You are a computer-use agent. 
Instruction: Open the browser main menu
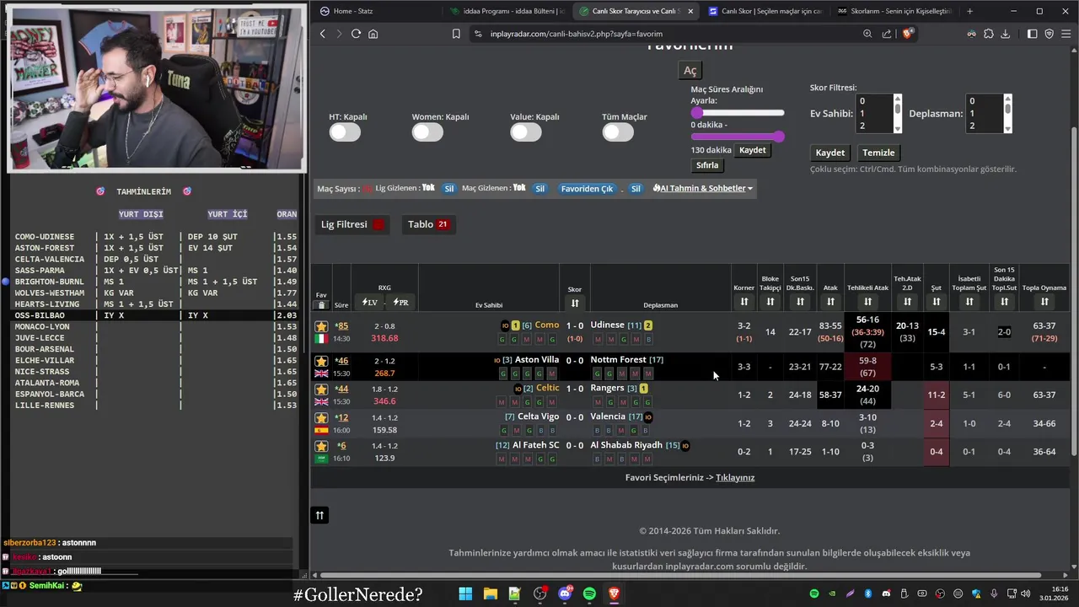click(1066, 34)
